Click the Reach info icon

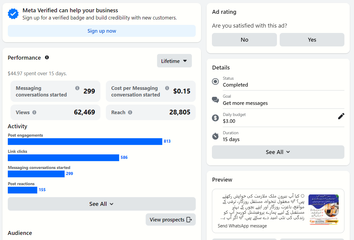tap(130, 112)
